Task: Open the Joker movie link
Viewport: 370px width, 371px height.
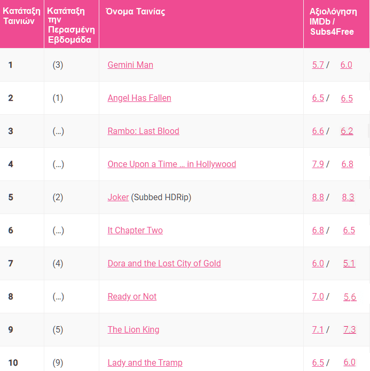Action: (118, 197)
